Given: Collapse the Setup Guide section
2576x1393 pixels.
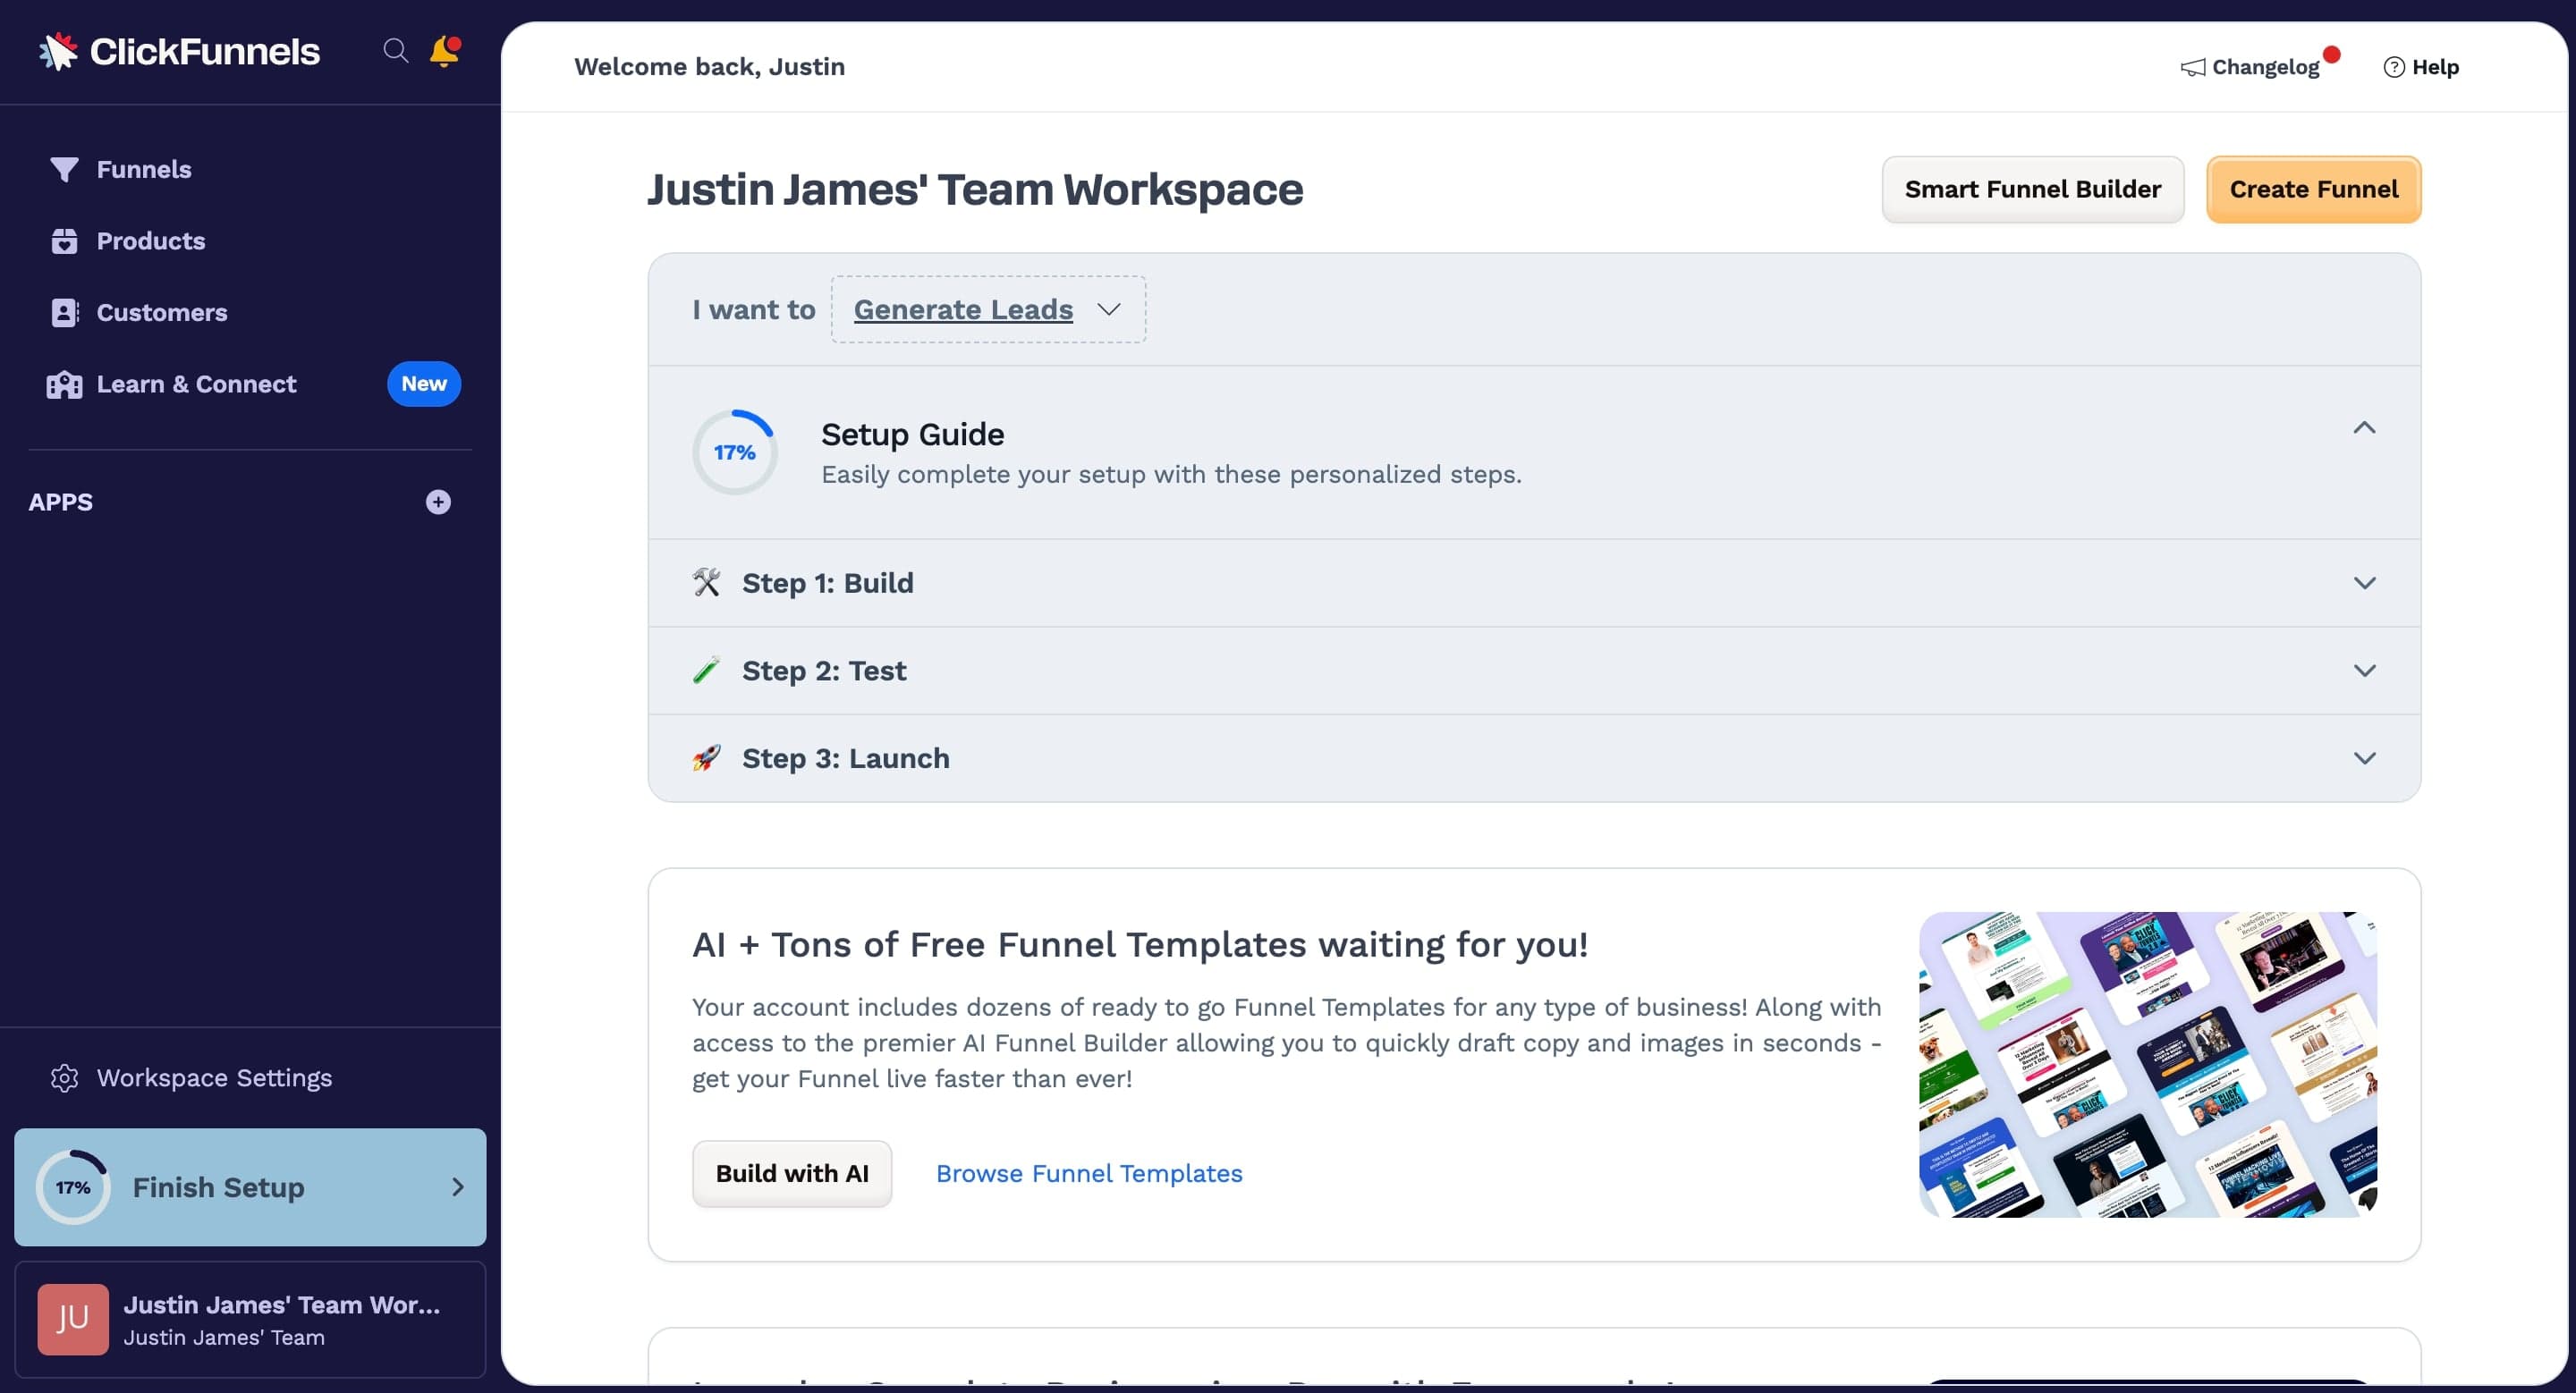Looking at the screenshot, I should click(x=2364, y=427).
